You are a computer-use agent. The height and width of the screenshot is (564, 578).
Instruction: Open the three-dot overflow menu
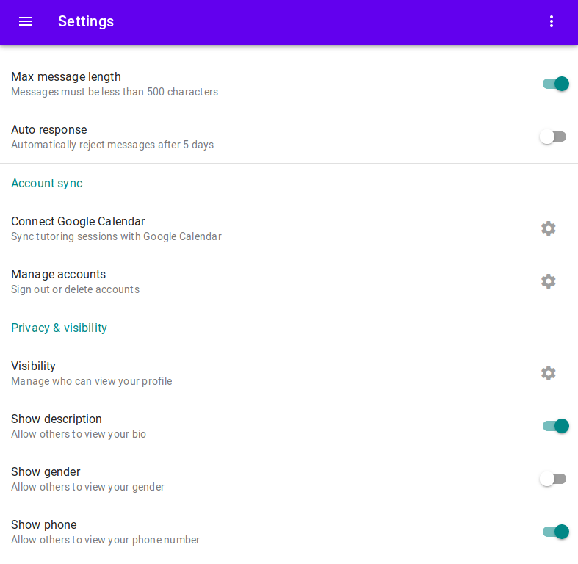[551, 21]
